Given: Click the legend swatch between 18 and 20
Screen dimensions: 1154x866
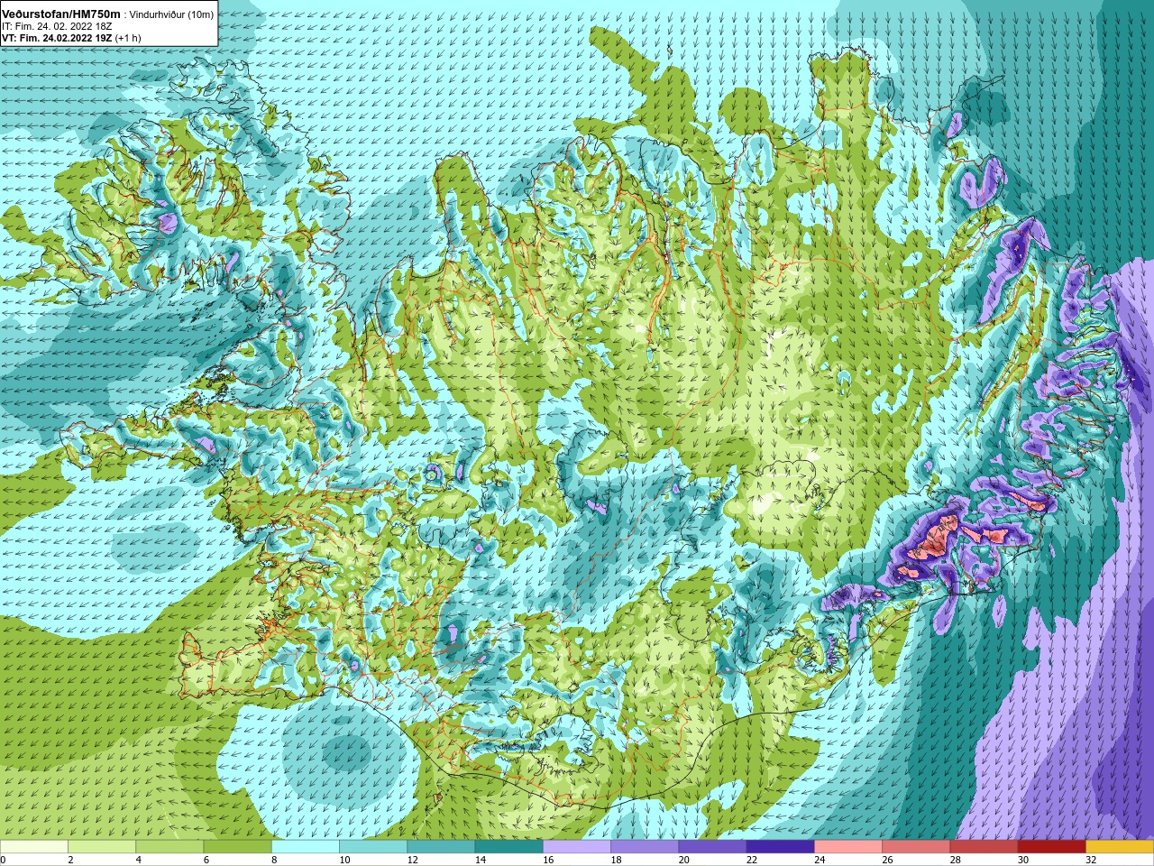Looking at the screenshot, I should point(645,846).
